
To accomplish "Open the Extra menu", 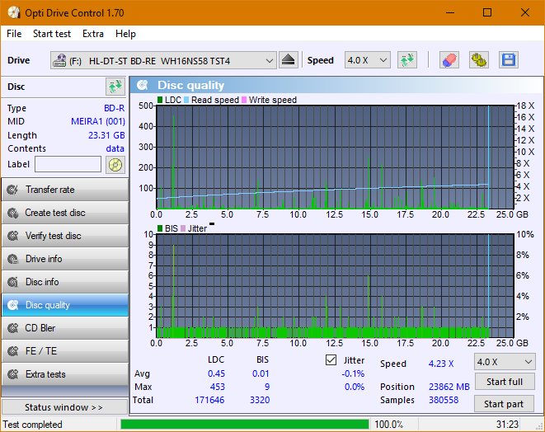I will [x=93, y=34].
